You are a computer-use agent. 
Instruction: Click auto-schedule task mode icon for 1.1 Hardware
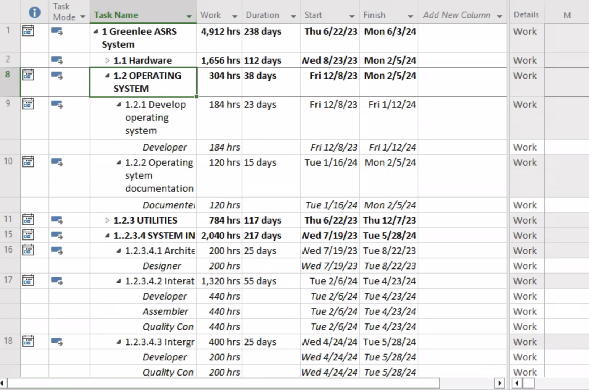pos(57,60)
